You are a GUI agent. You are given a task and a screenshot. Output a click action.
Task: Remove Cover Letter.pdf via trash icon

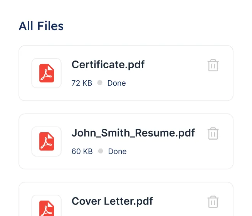click(x=213, y=202)
